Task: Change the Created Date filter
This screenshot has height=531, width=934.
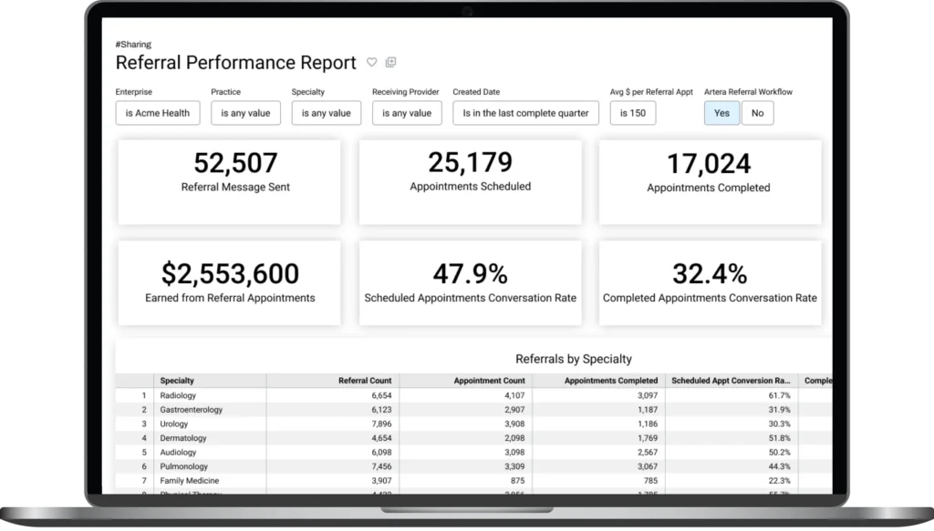Action: [x=525, y=113]
